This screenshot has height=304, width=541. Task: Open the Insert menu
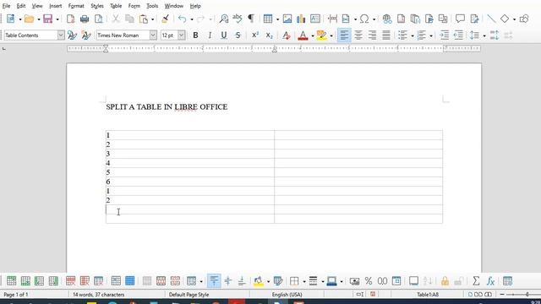click(x=55, y=6)
